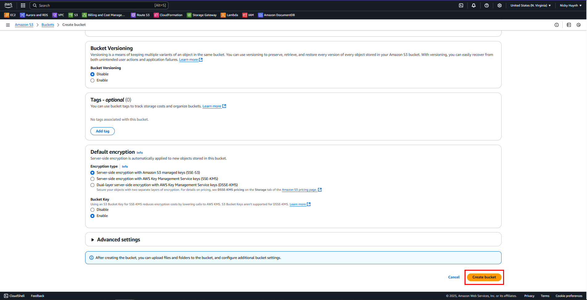Click the Add tag button

click(x=102, y=131)
